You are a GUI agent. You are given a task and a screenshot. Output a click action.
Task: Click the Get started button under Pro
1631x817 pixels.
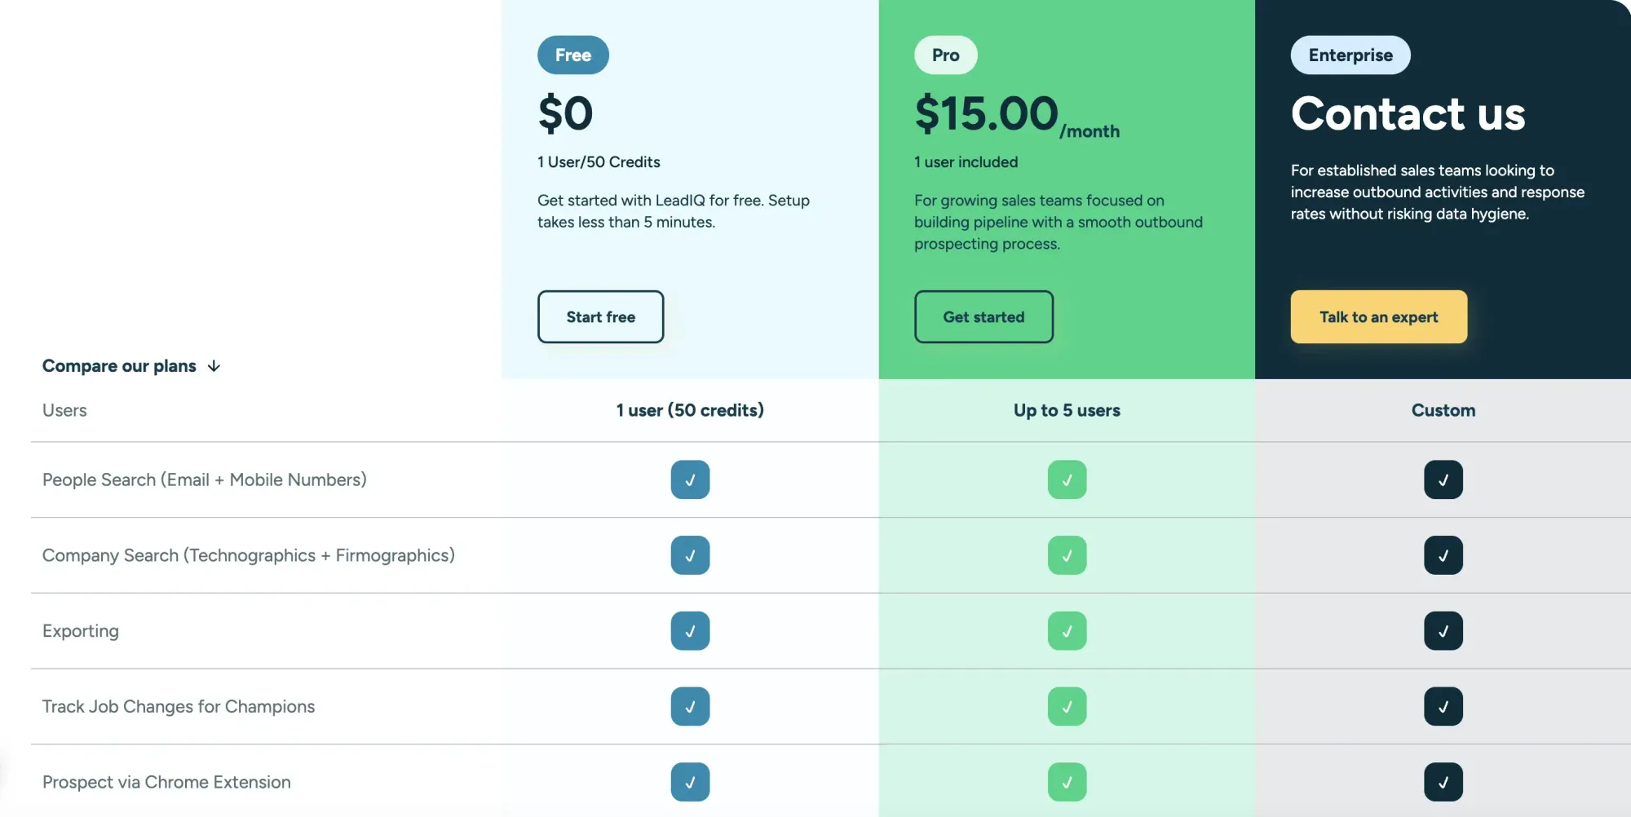983,317
